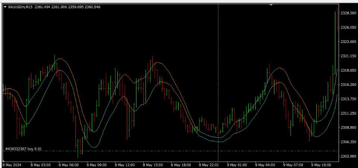Click the 8 May 18:00 time label

point(181,165)
